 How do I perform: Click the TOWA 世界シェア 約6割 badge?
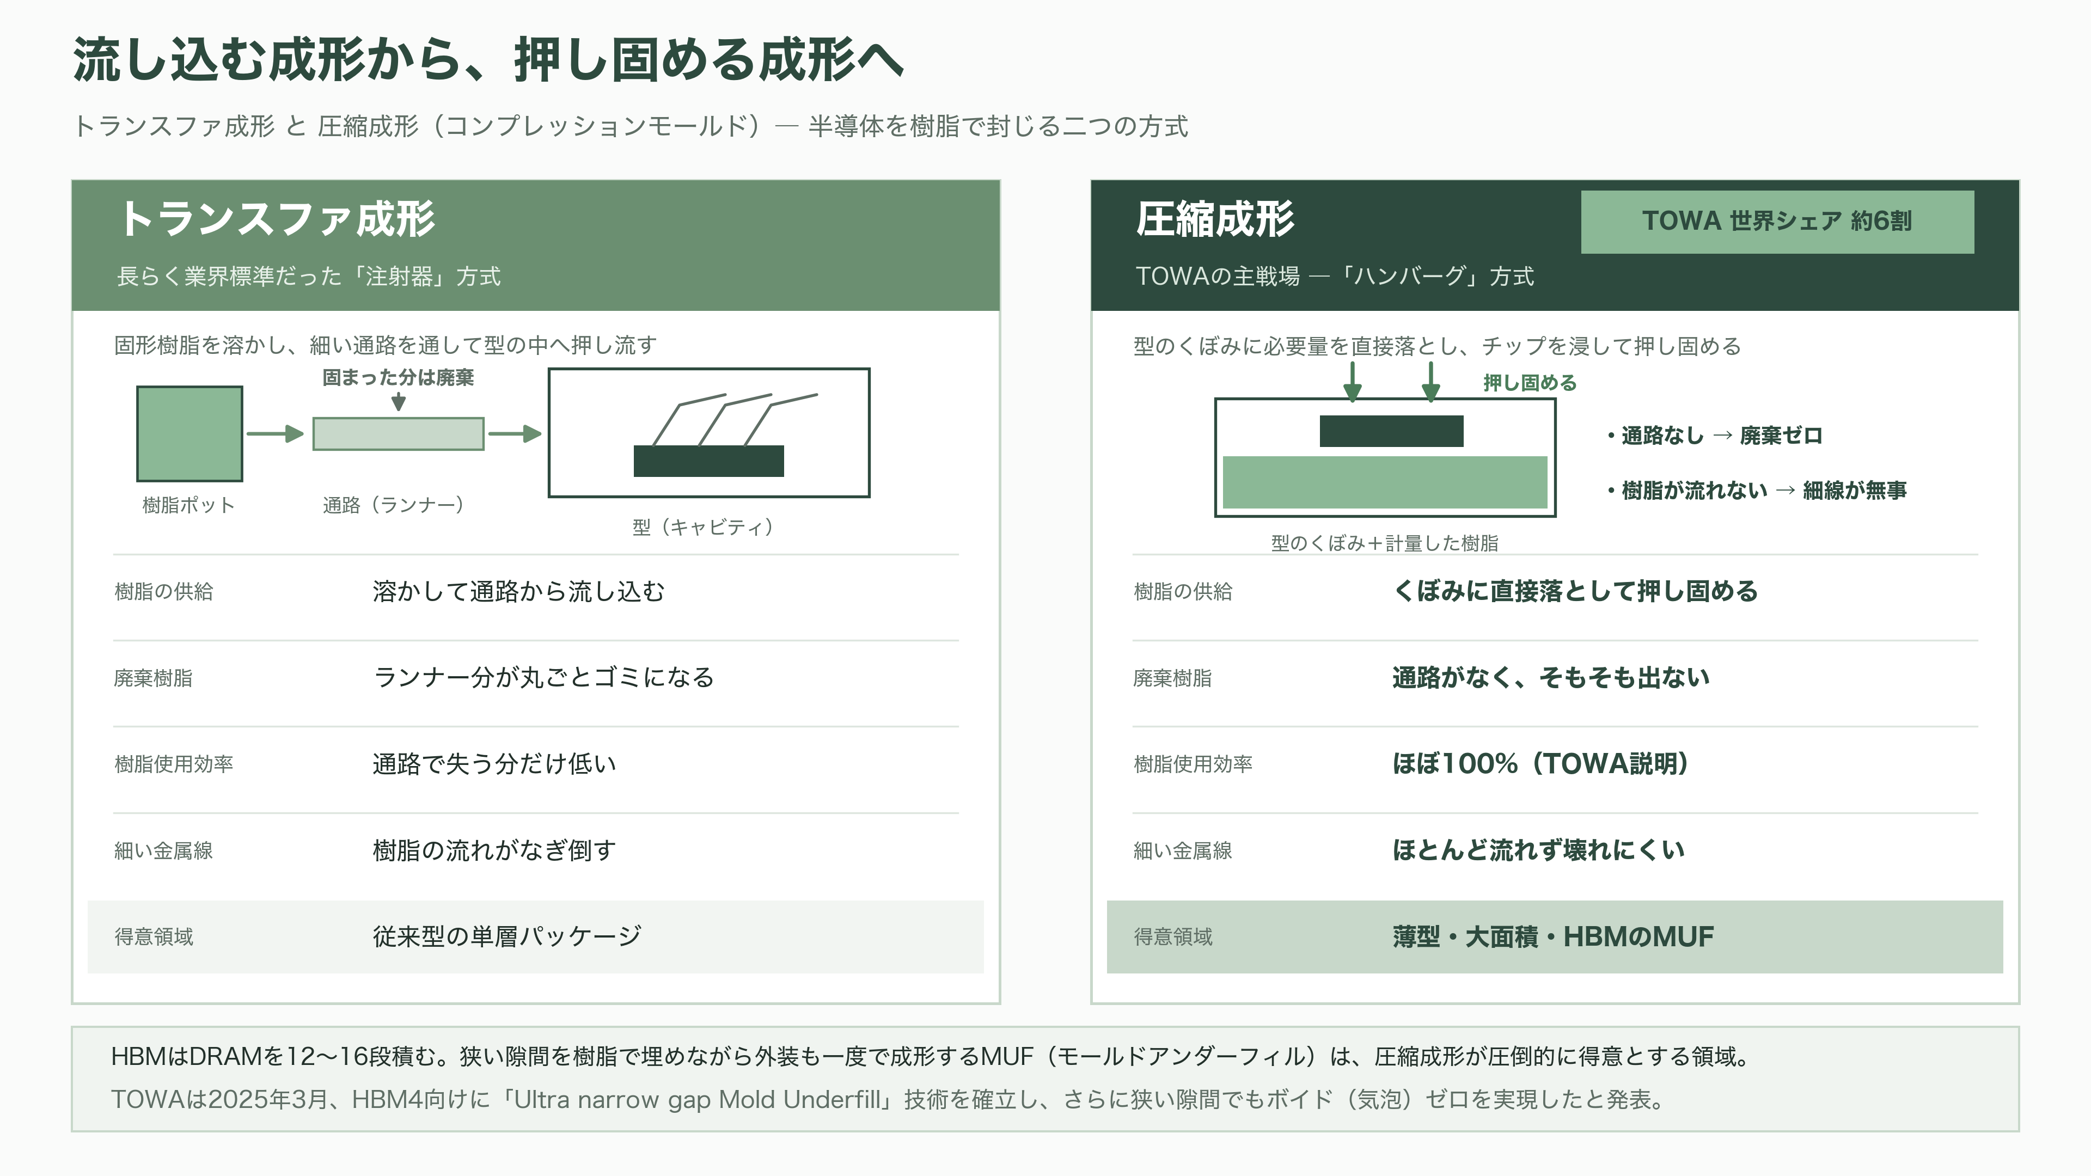point(1777,222)
